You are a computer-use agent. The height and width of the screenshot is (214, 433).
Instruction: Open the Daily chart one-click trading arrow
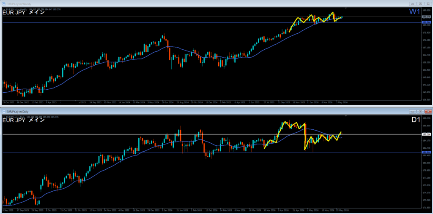pos(4,117)
